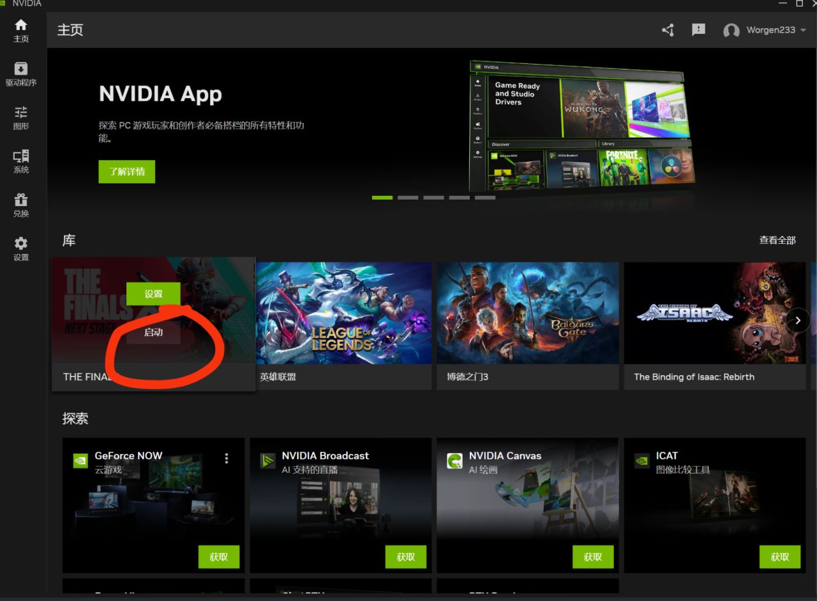Open the 主页 home sidebar icon

pyautogui.click(x=21, y=30)
